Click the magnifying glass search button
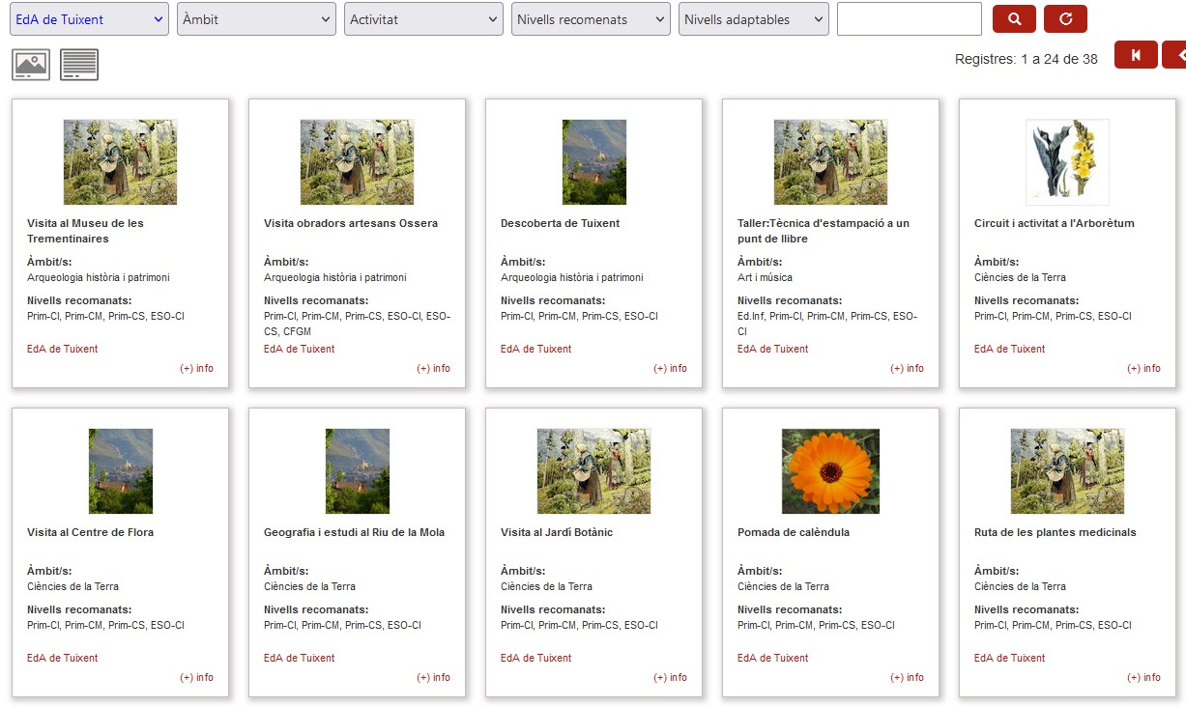The height and width of the screenshot is (707, 1186). click(x=1014, y=18)
